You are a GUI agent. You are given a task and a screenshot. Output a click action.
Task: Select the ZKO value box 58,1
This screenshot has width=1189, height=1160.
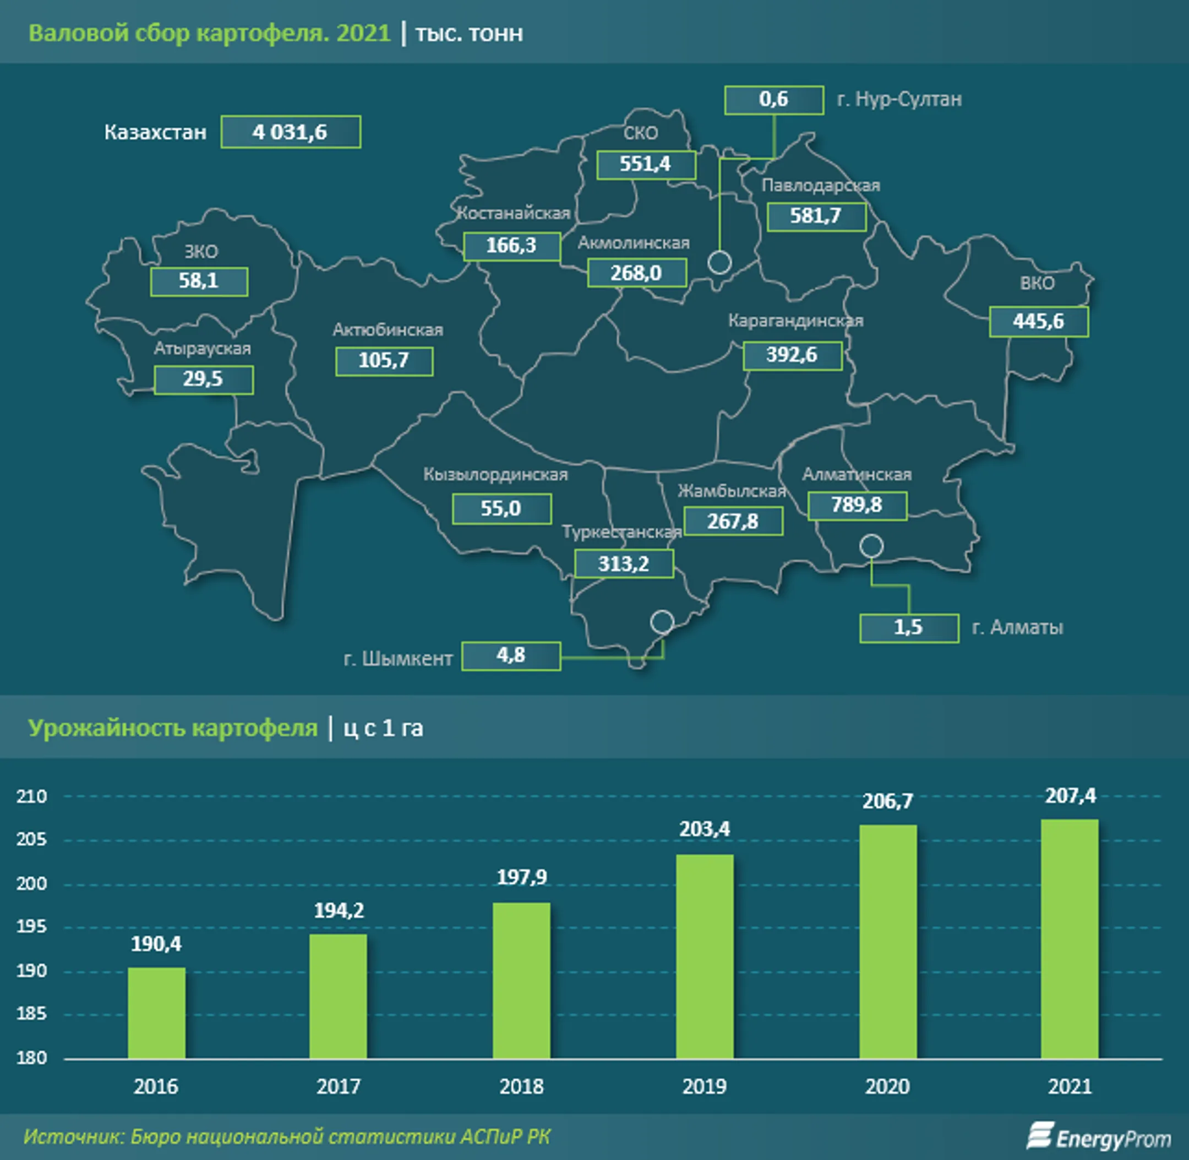pyautogui.click(x=199, y=281)
